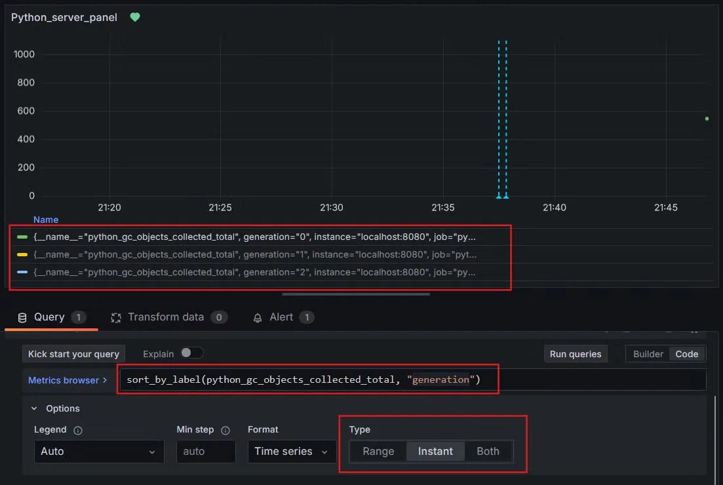Select Both query type
This screenshot has width=723, height=485.
click(488, 452)
